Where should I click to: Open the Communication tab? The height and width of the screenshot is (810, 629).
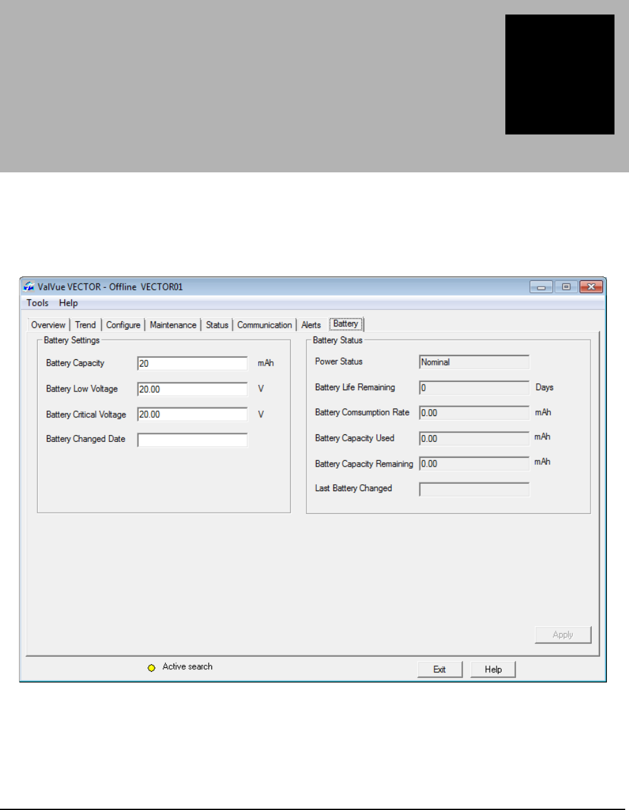click(264, 325)
